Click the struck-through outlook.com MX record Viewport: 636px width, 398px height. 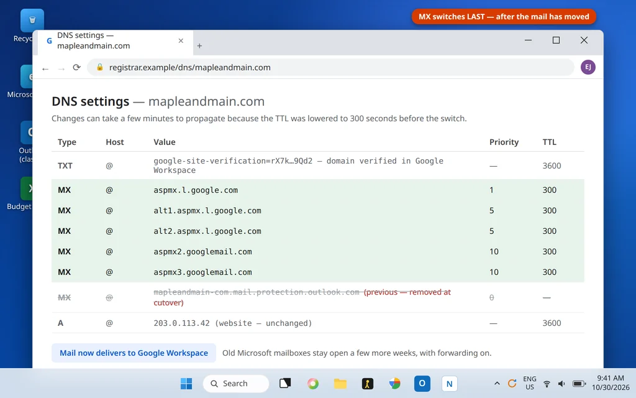tap(317, 297)
